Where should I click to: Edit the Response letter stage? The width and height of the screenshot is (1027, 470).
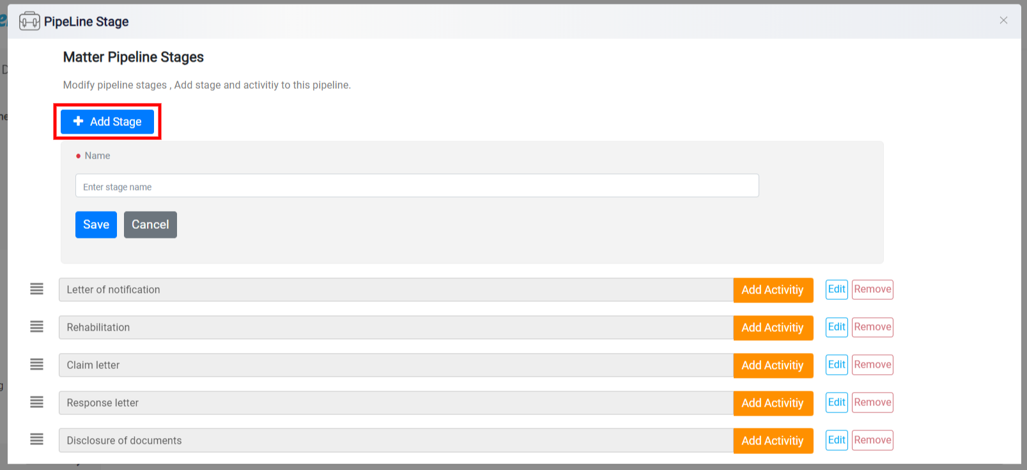tap(837, 402)
